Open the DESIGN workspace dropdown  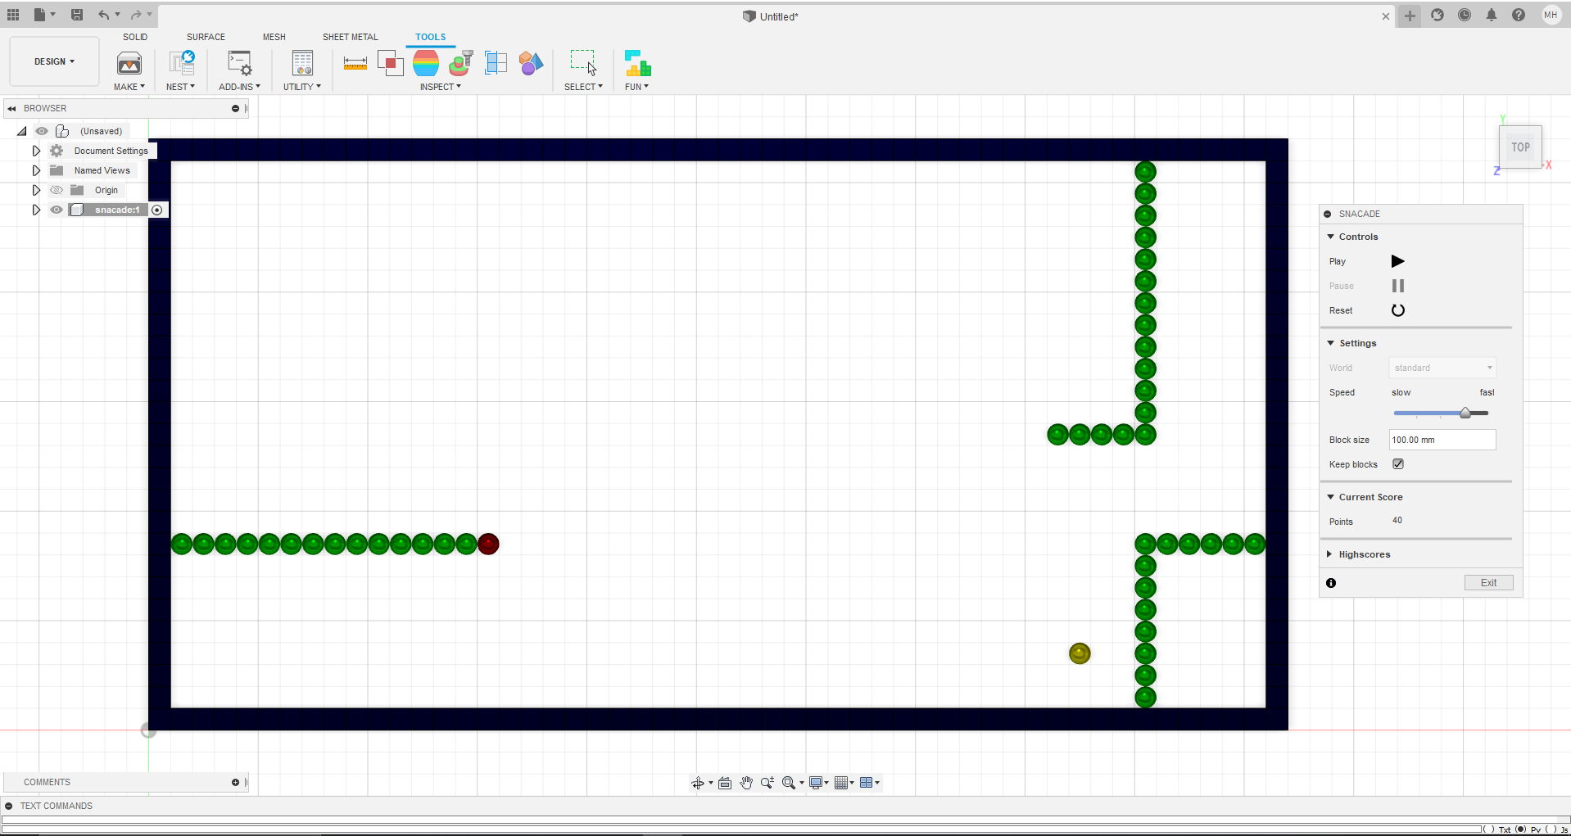click(54, 61)
